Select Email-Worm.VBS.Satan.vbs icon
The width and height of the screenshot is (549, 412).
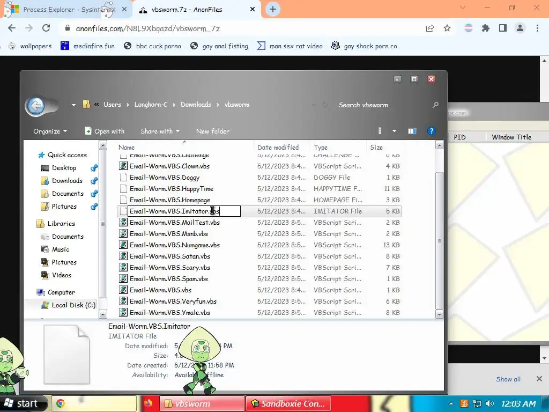[123, 256]
